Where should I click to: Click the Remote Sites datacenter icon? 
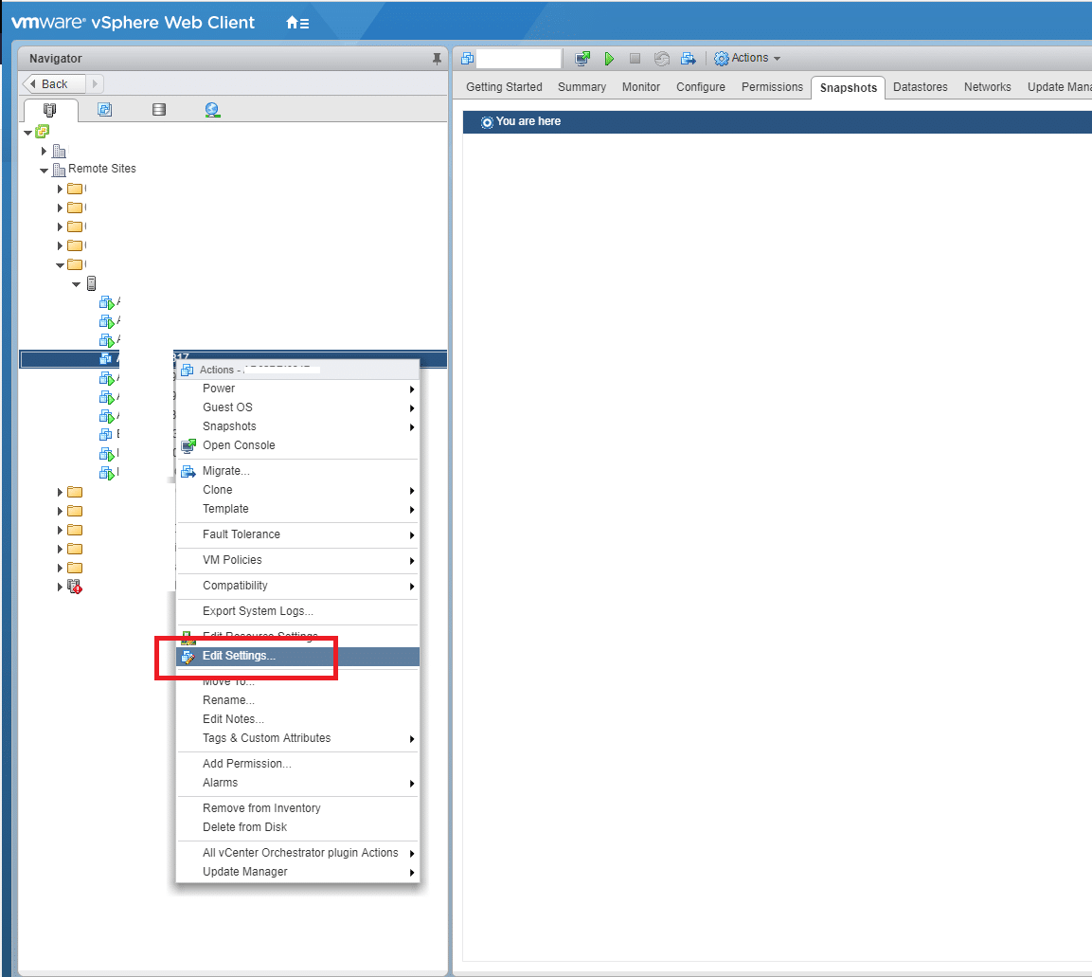tap(60, 170)
